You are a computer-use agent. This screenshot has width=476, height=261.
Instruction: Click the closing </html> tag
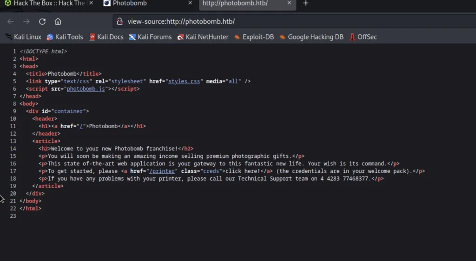click(x=30, y=209)
